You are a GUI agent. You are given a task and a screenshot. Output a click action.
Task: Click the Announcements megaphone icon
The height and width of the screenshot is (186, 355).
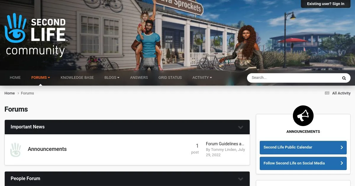click(303, 116)
